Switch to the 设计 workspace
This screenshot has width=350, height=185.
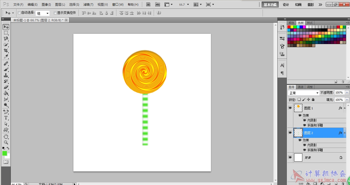pyautogui.click(x=286, y=5)
